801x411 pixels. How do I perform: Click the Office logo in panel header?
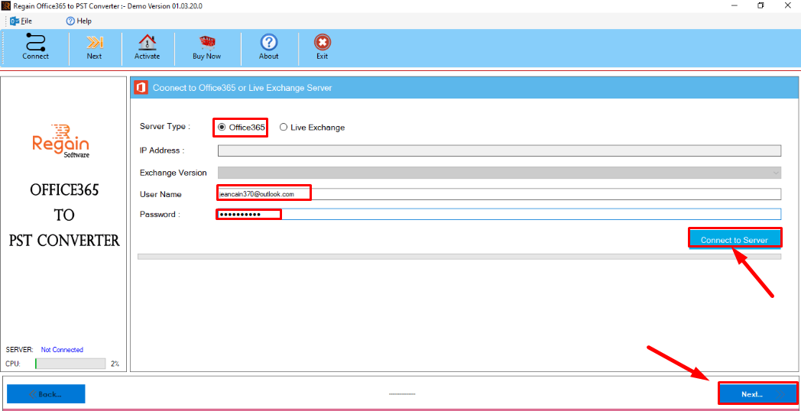point(141,88)
